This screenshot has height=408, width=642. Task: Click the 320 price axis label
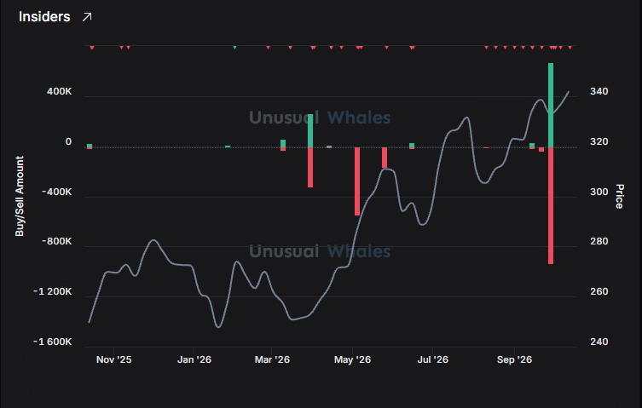tap(599, 141)
